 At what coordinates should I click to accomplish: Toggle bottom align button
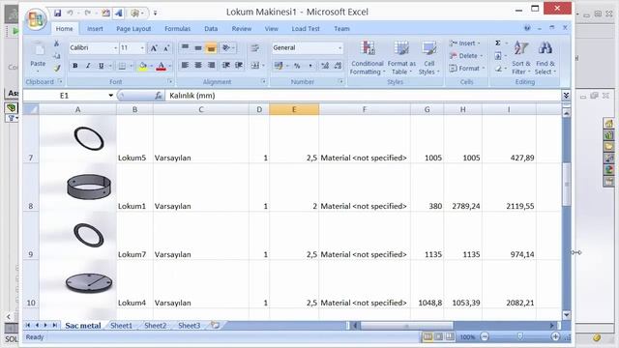click(211, 48)
